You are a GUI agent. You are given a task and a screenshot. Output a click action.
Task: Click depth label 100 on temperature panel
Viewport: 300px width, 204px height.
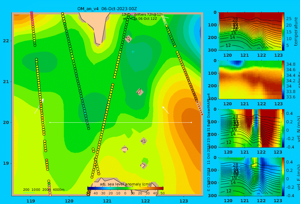[212, 25]
